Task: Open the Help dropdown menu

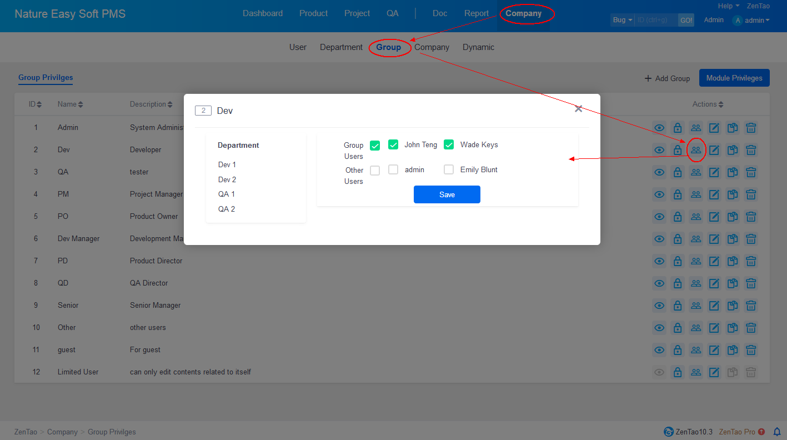Action: point(728,6)
